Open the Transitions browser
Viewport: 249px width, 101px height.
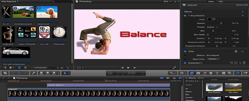point(211,73)
